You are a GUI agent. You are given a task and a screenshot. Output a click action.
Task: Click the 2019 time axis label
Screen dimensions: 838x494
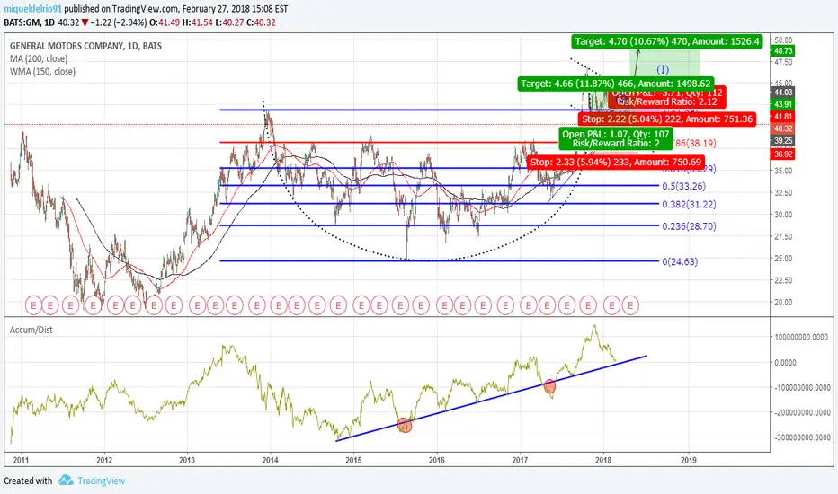pyautogui.click(x=689, y=460)
